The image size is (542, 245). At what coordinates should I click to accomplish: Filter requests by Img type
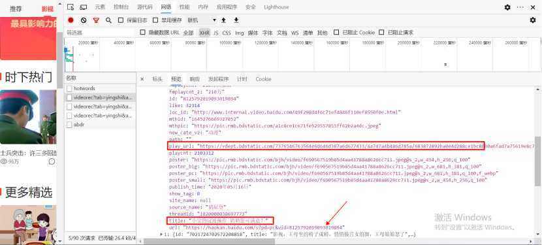(240, 33)
